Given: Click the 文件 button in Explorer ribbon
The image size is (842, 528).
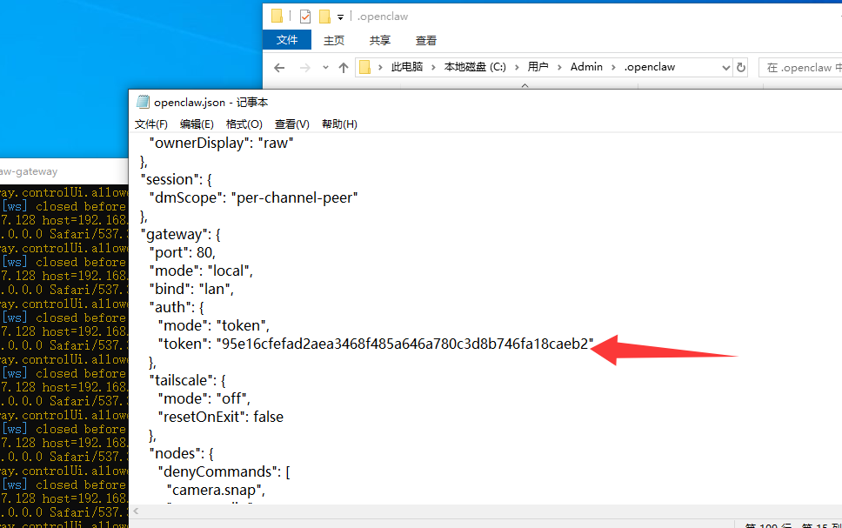Looking at the screenshot, I should (287, 40).
